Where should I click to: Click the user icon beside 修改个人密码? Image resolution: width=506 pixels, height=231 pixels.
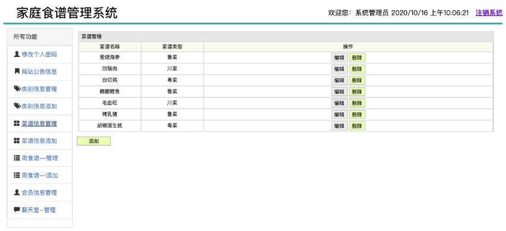tap(17, 54)
